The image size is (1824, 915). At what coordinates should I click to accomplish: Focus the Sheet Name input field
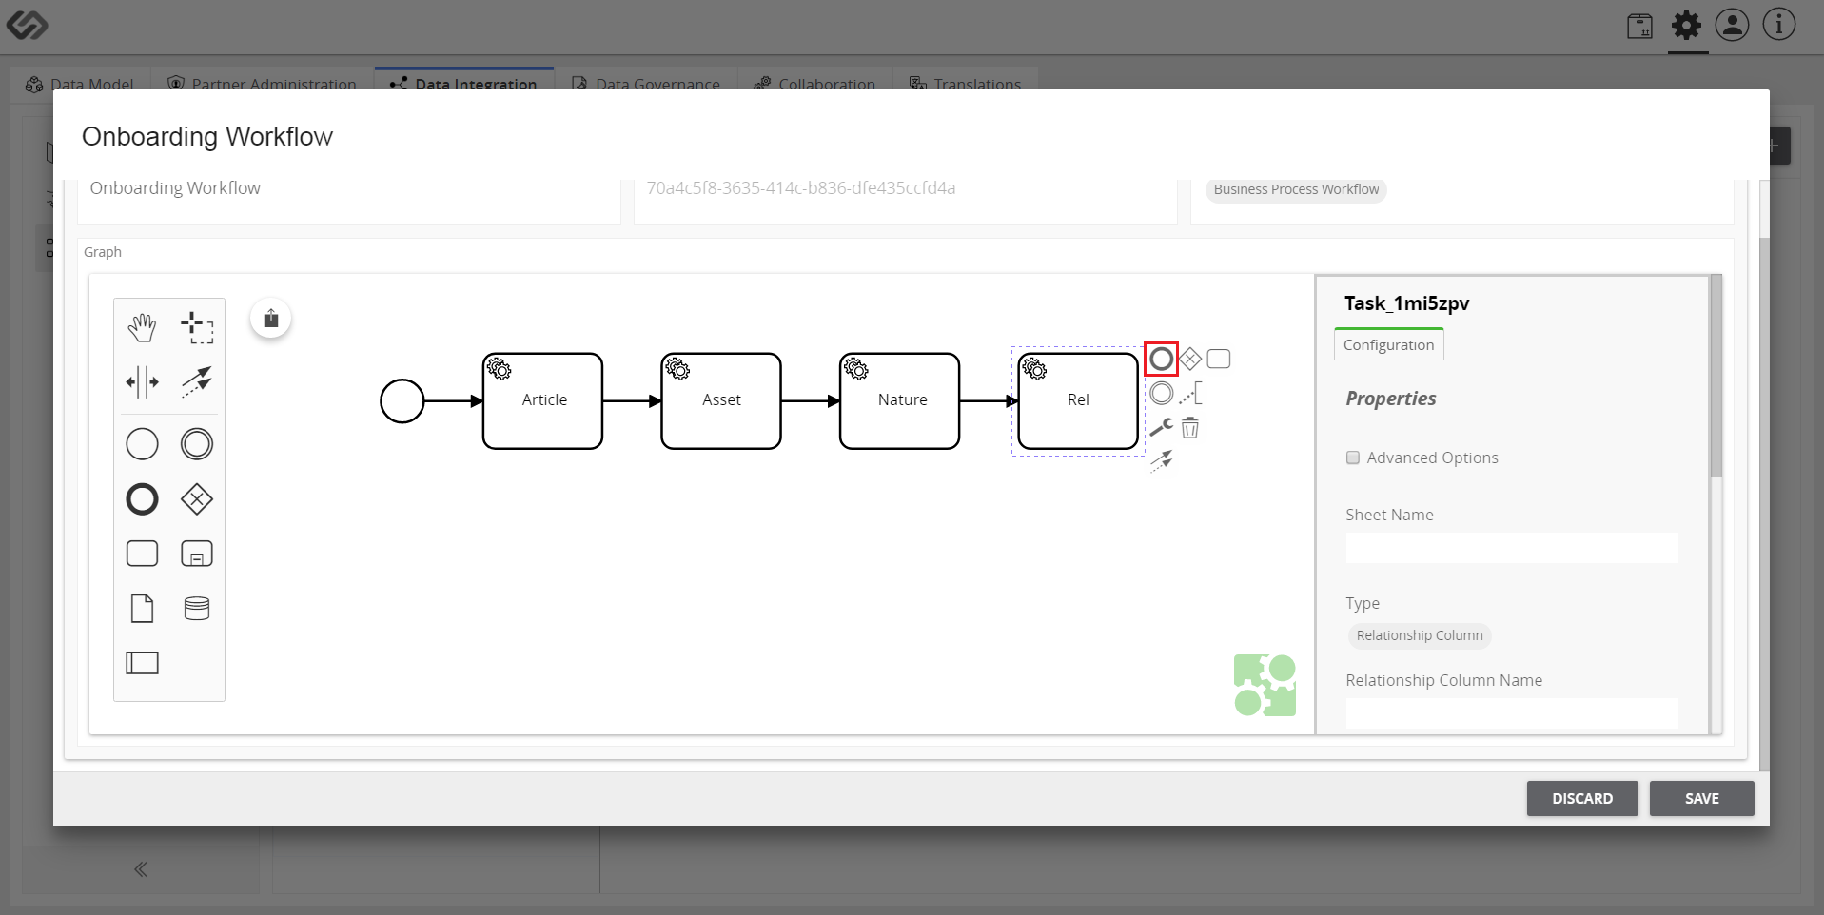pos(1512,548)
